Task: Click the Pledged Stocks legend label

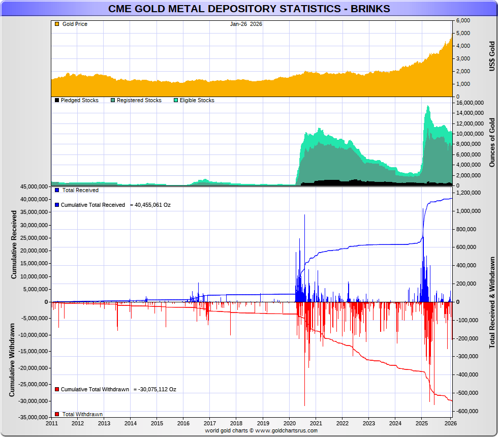Action: [x=80, y=100]
